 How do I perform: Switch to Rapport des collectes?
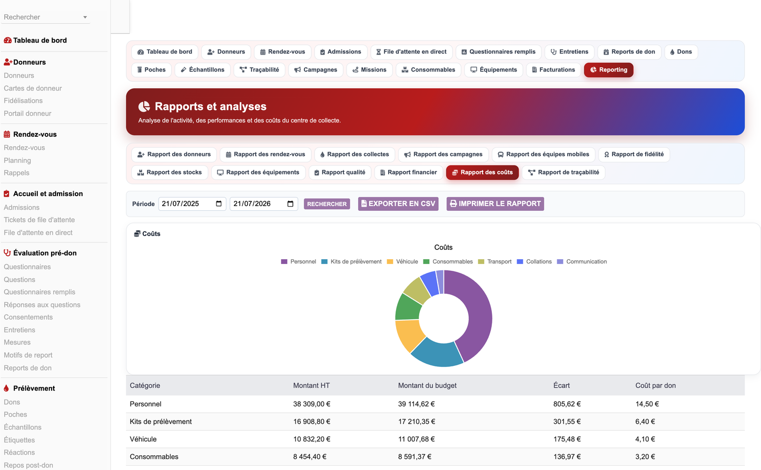tap(354, 155)
